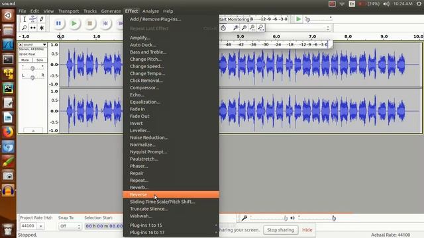Choose Add / Remove Plug-ins
The height and width of the screenshot is (238, 424).
point(171,19)
